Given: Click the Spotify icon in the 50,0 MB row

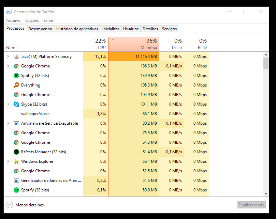Looking at the screenshot, I should (16, 190).
